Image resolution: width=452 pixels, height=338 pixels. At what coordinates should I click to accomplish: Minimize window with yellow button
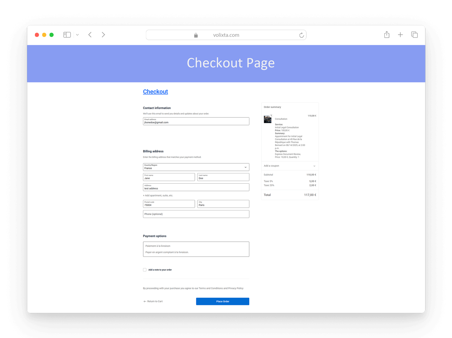pyautogui.click(x=44, y=35)
